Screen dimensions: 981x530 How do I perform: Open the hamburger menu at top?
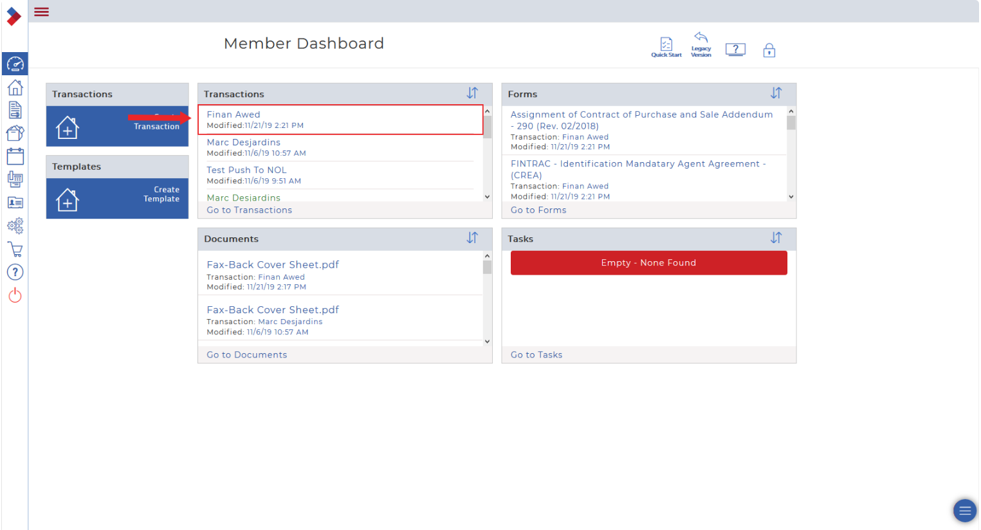(42, 12)
